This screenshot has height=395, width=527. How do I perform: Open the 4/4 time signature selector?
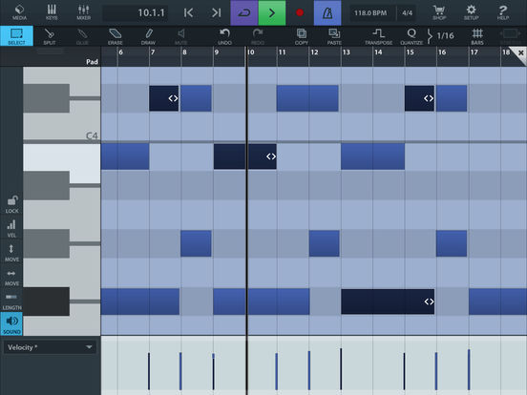click(407, 12)
